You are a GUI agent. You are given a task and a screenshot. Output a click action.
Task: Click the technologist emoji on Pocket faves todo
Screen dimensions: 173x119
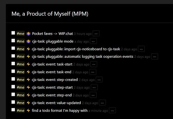28,34
